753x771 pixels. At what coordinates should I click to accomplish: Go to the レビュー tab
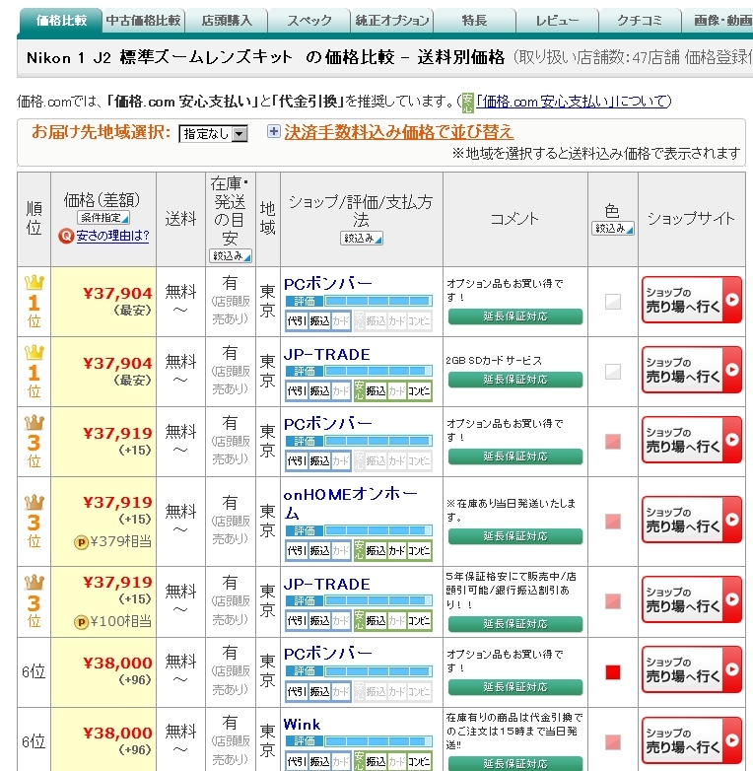tap(557, 21)
